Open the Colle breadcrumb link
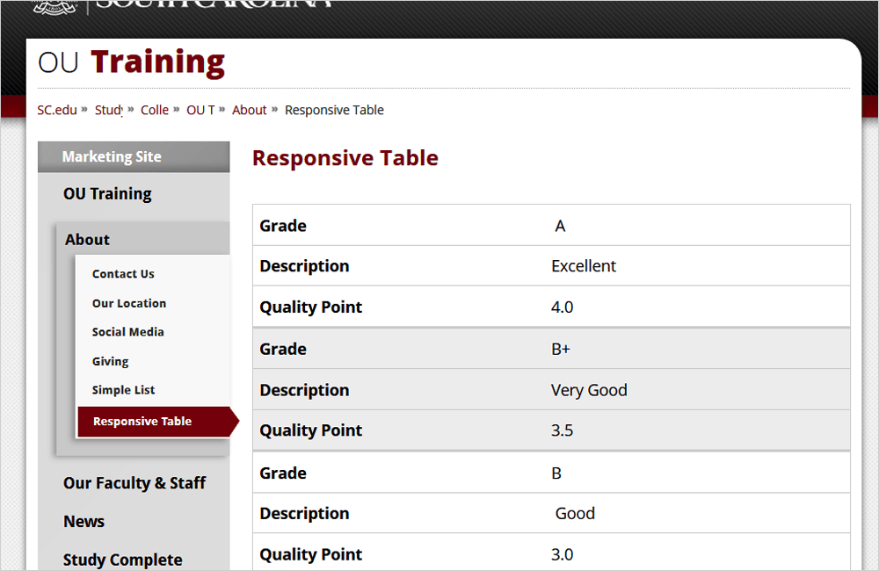This screenshot has width=879, height=571. [155, 110]
